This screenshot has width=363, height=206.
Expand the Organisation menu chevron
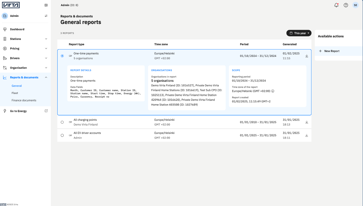coord(46,68)
